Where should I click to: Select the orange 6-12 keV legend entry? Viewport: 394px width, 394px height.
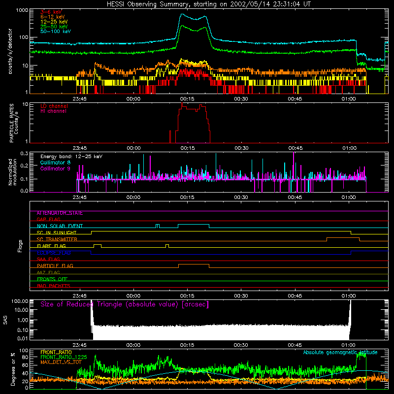53,17
